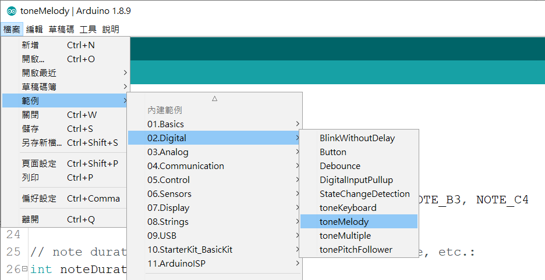
Task: Expand 05.Control examples category
Action: click(x=214, y=180)
